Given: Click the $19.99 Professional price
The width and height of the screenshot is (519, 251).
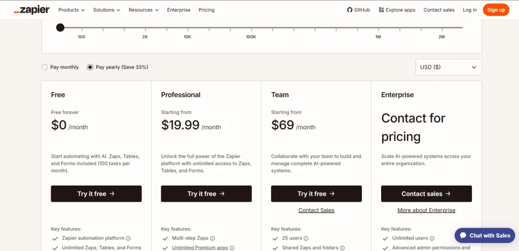Looking at the screenshot, I should click(180, 125).
